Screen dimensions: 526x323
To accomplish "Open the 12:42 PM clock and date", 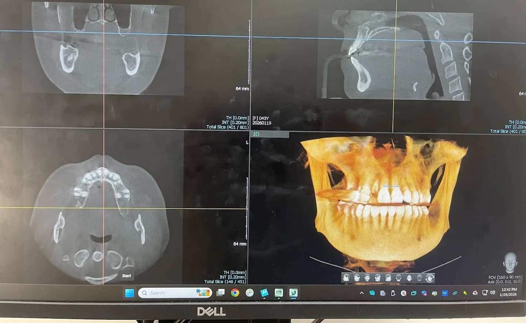I will (x=509, y=292).
